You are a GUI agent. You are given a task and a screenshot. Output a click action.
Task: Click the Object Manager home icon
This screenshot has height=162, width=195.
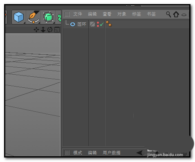[x=176, y=14]
